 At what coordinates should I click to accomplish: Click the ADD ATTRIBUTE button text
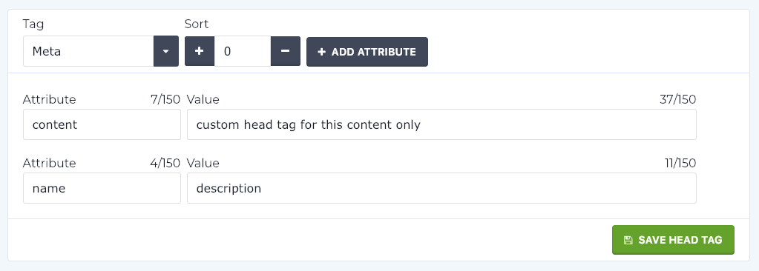point(374,52)
